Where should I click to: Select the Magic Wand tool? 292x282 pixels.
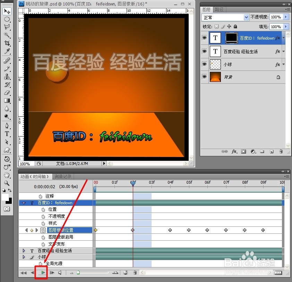click(x=7, y=35)
